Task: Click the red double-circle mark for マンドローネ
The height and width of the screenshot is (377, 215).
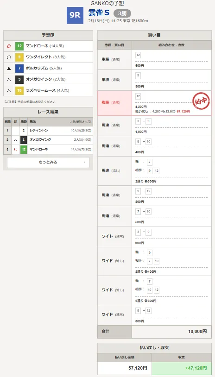Action: (x=9, y=46)
